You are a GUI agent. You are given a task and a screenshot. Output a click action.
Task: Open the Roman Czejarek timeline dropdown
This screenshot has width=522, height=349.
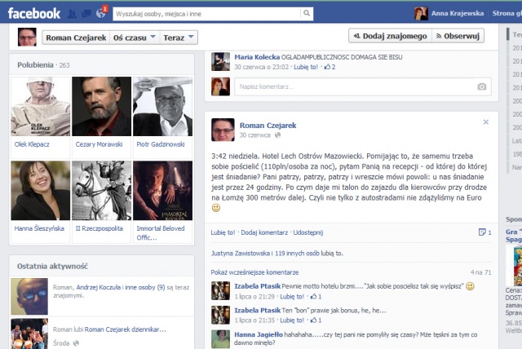point(73,38)
